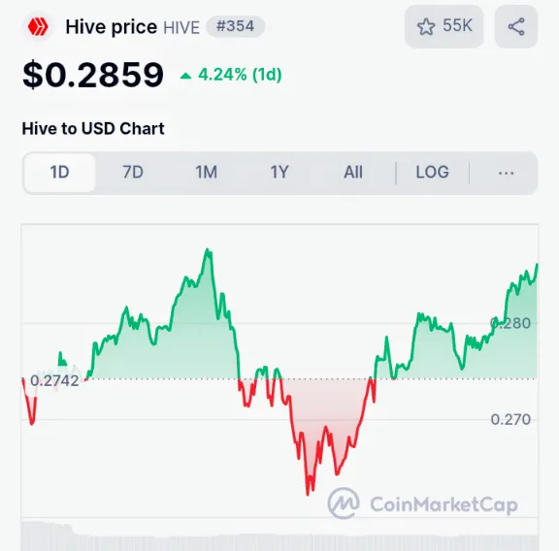Click the volume bars under the chart
This screenshot has width=559, height=551.
click(279, 536)
